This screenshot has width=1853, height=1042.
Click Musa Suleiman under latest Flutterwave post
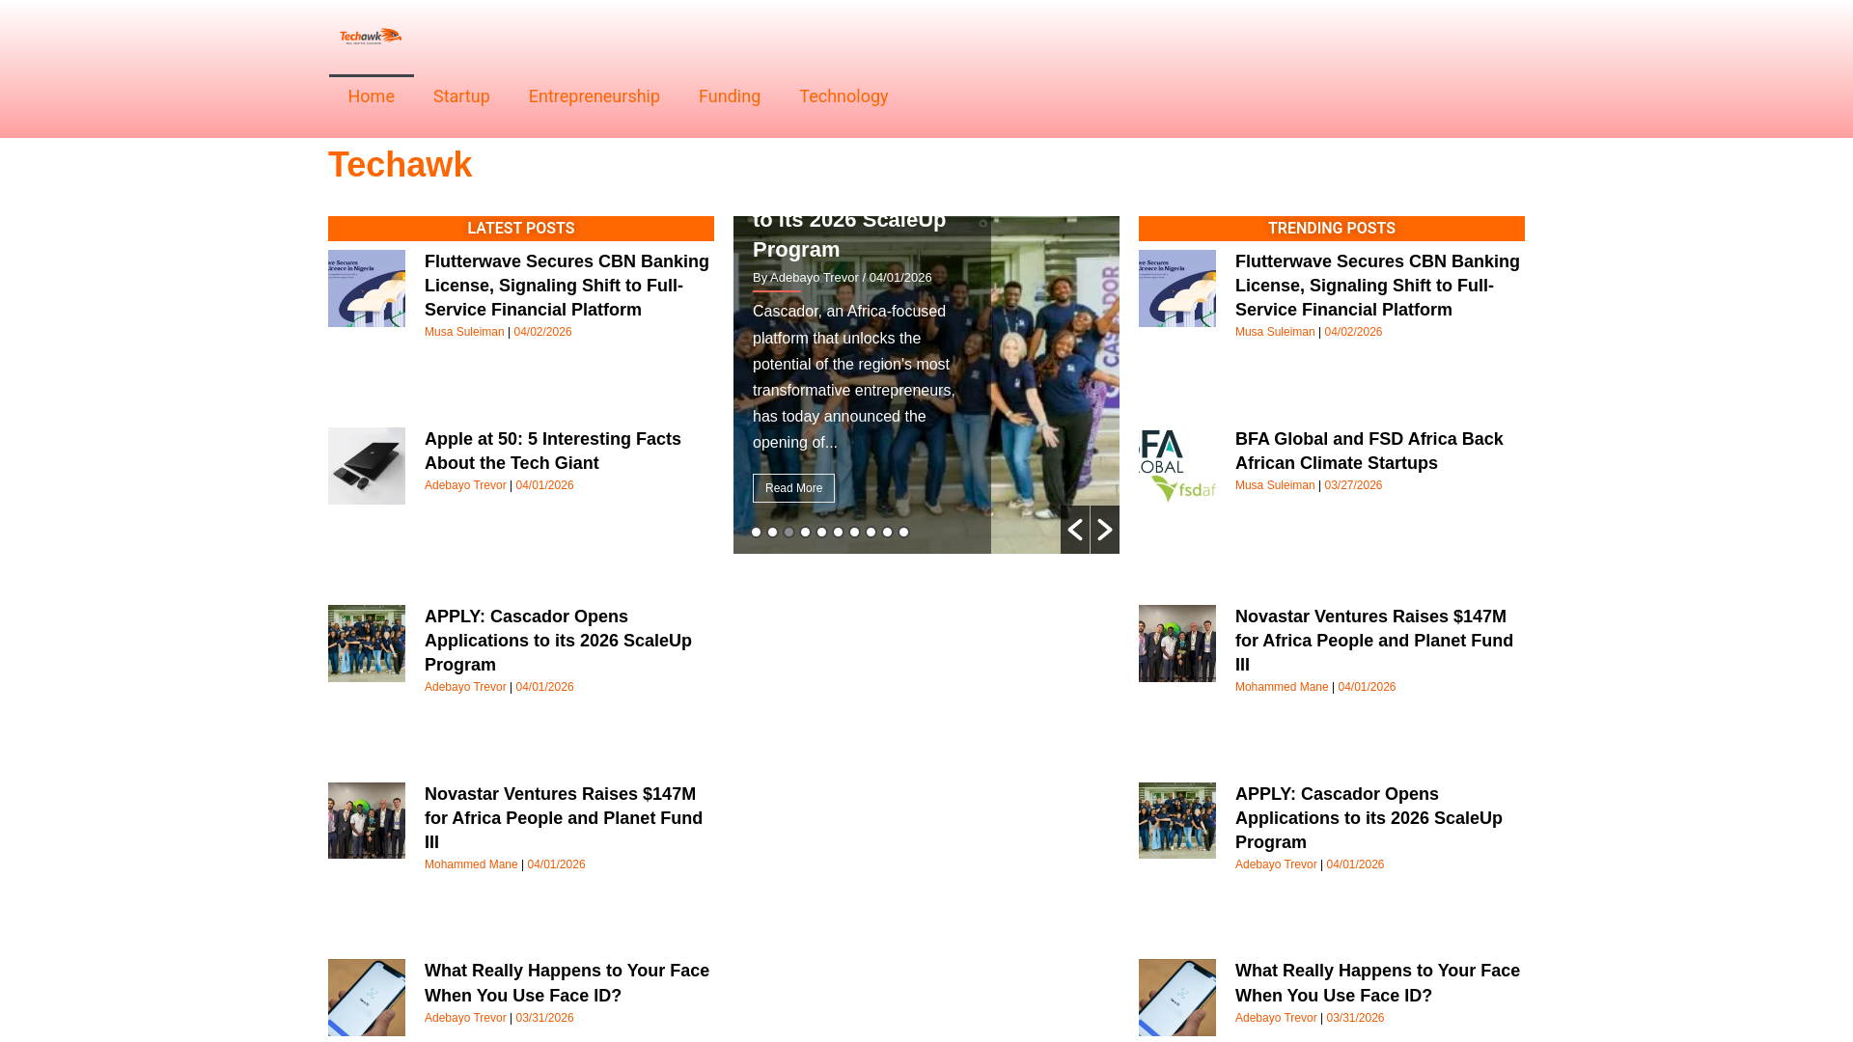point(464,332)
